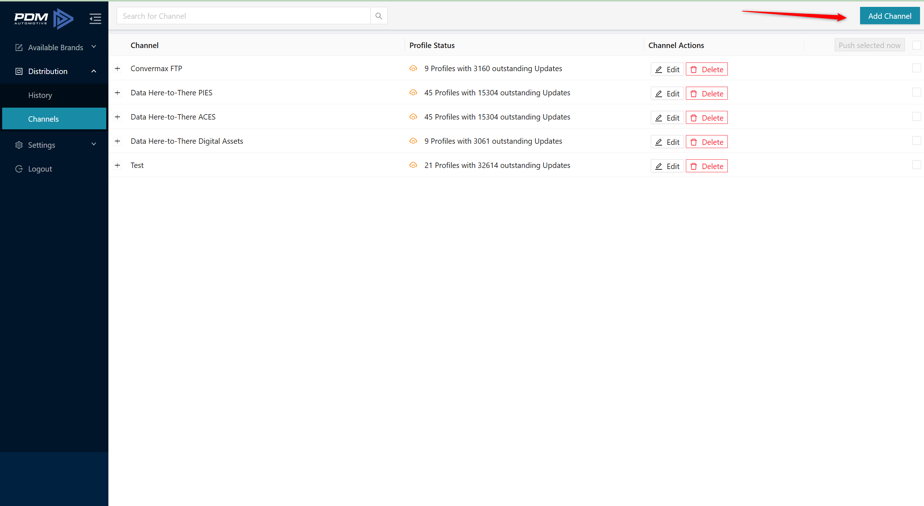924x506 pixels.
Task: Edit the Data Here-to-There ACES channel
Action: point(667,118)
